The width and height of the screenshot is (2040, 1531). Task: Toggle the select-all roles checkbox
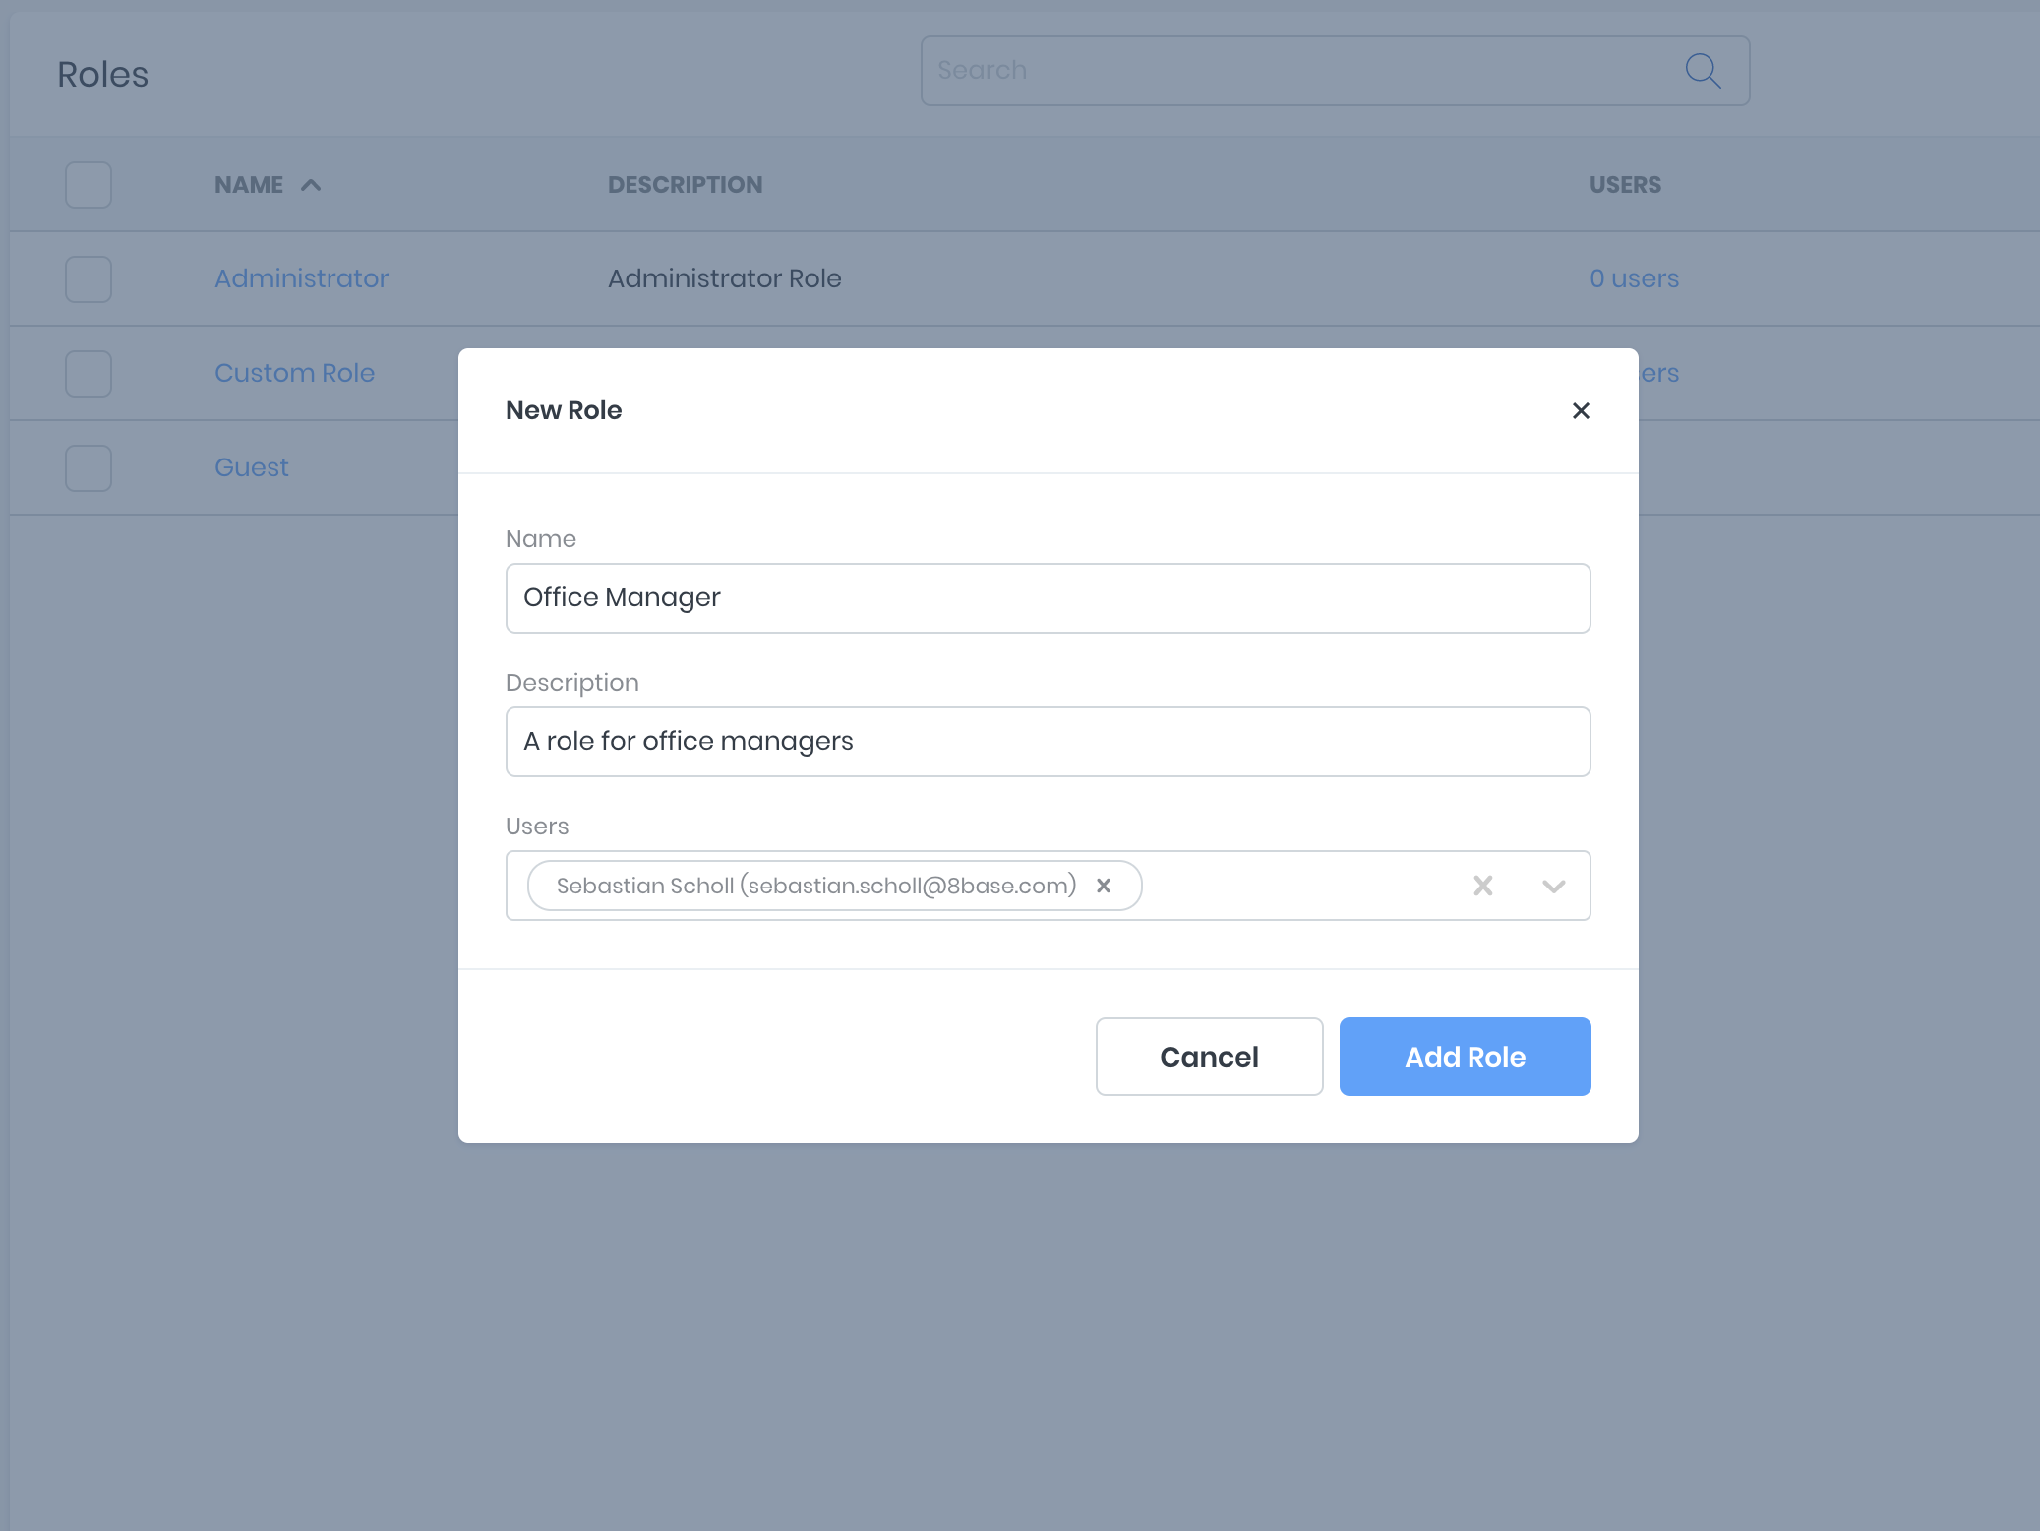[89, 185]
